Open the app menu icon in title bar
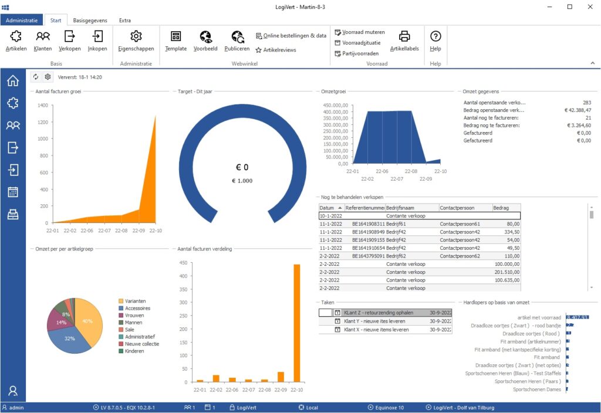Viewport: 601px width, 413px height. (x=5, y=7)
